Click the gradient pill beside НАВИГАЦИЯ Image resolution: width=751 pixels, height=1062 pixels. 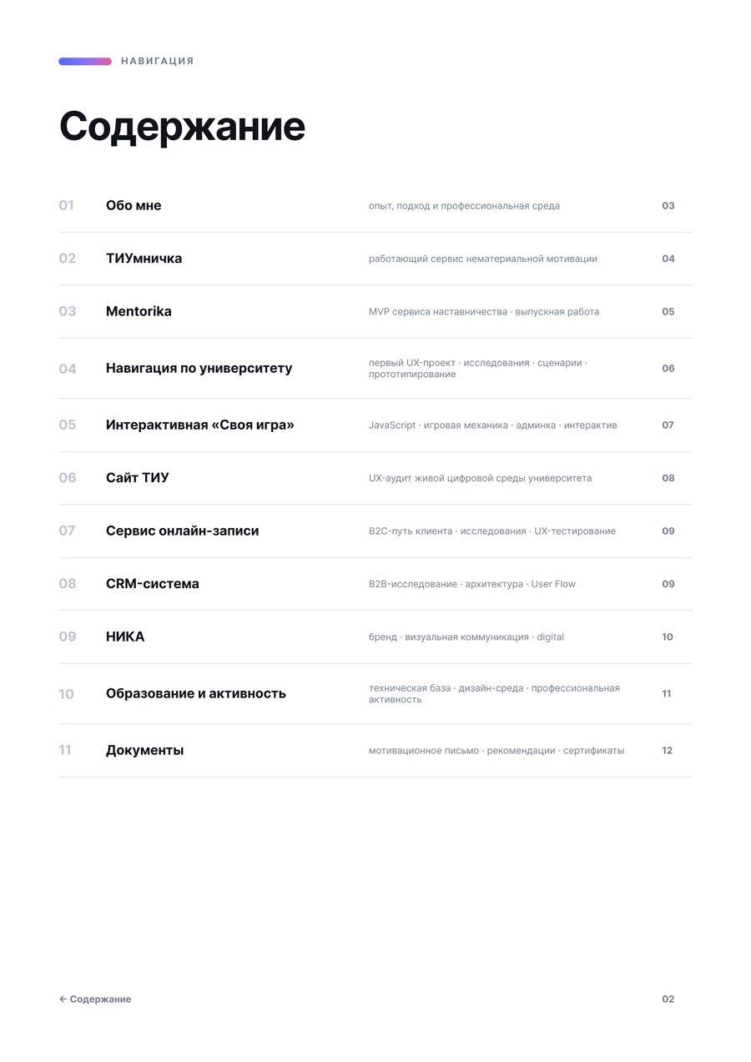click(85, 61)
